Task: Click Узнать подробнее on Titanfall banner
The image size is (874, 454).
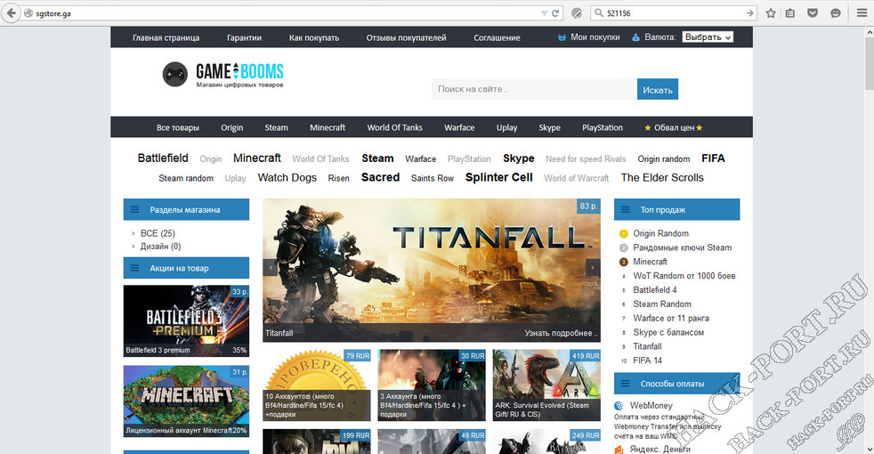Action: [x=561, y=333]
